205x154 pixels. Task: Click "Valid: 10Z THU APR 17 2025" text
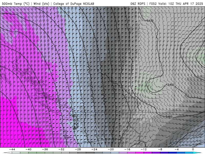coord(181,4)
